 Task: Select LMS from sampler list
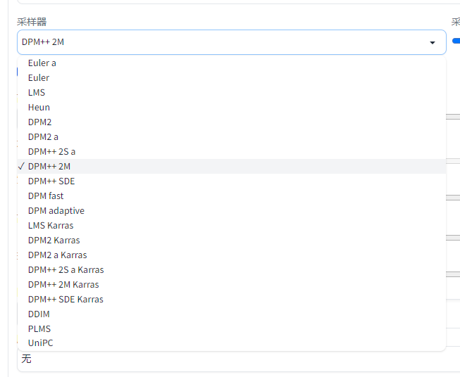pos(37,93)
